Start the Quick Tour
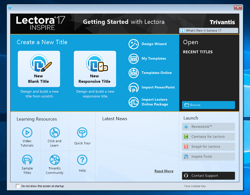Image resolution: width=250 pixels, height=195 pixels. pyautogui.click(x=82, y=136)
